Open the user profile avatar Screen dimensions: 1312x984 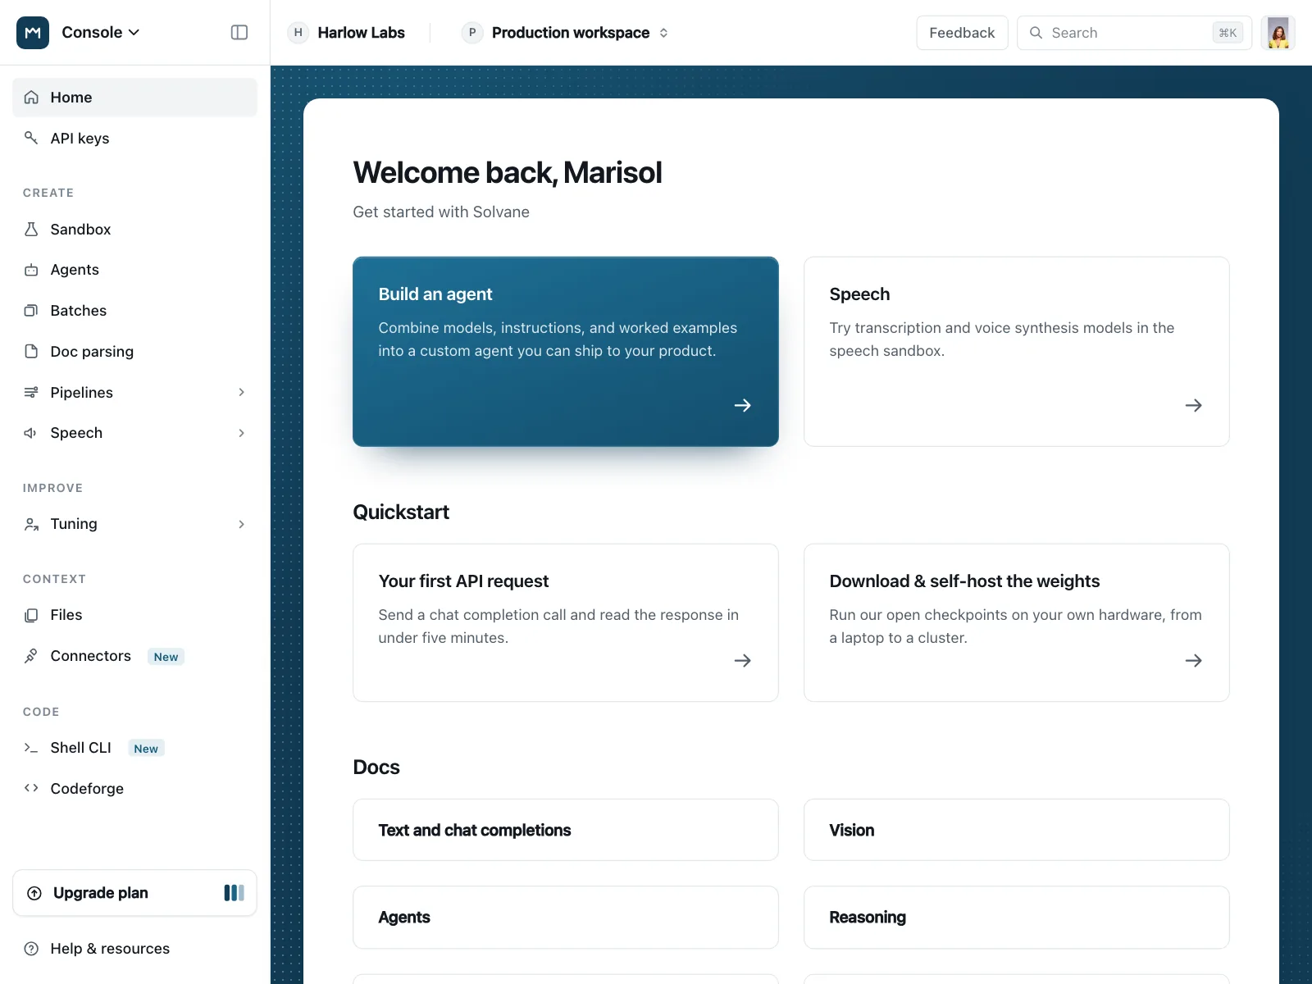1278,33
